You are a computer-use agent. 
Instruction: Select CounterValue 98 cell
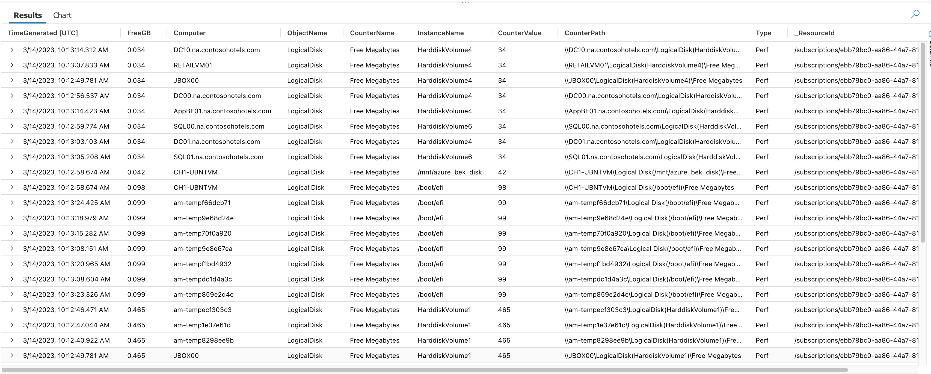click(x=502, y=188)
